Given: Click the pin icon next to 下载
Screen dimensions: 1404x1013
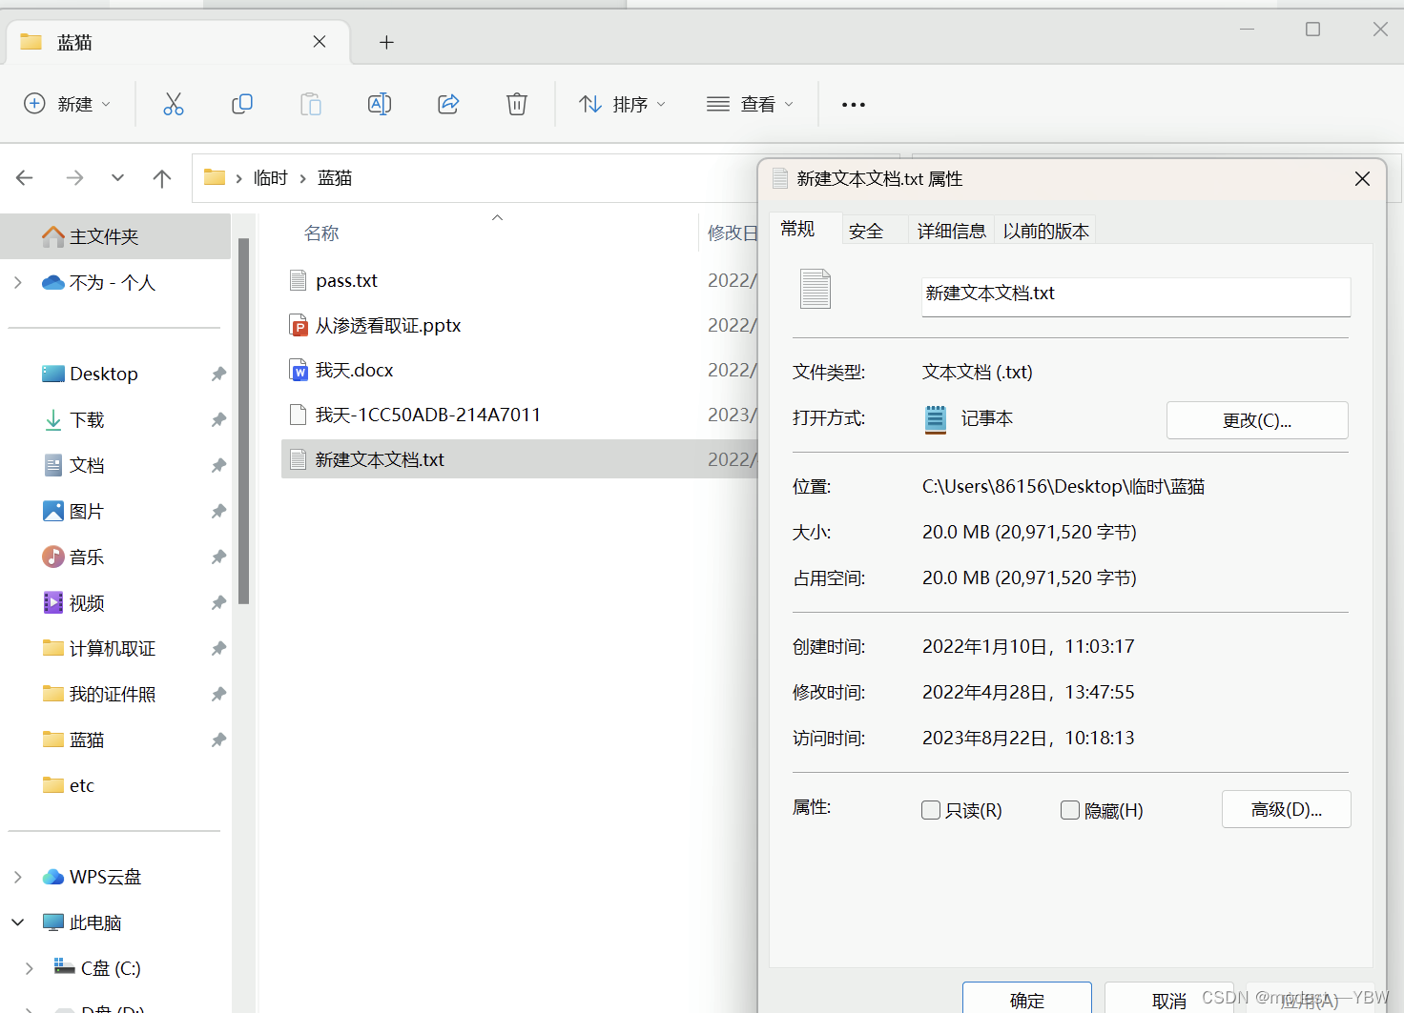Looking at the screenshot, I should point(218,419).
